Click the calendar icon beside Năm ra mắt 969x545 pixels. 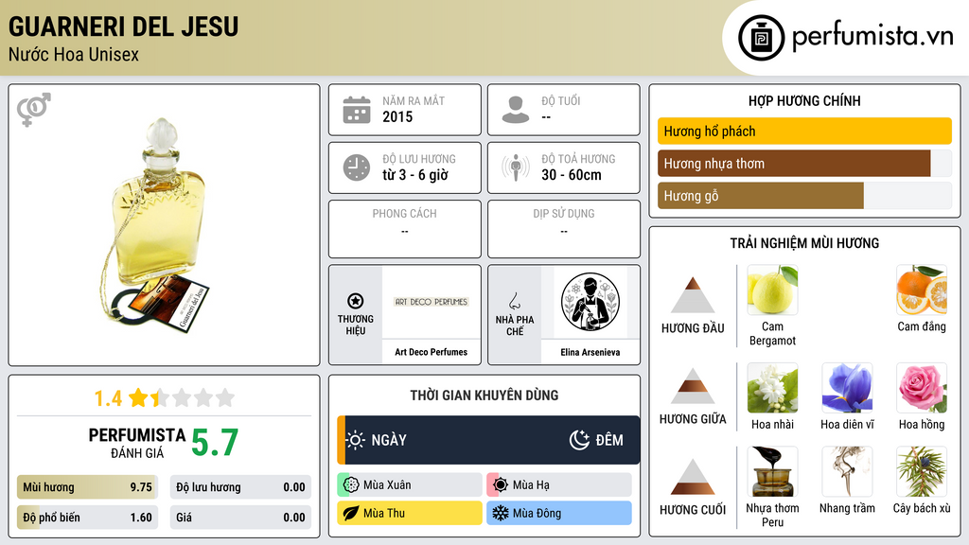357,110
